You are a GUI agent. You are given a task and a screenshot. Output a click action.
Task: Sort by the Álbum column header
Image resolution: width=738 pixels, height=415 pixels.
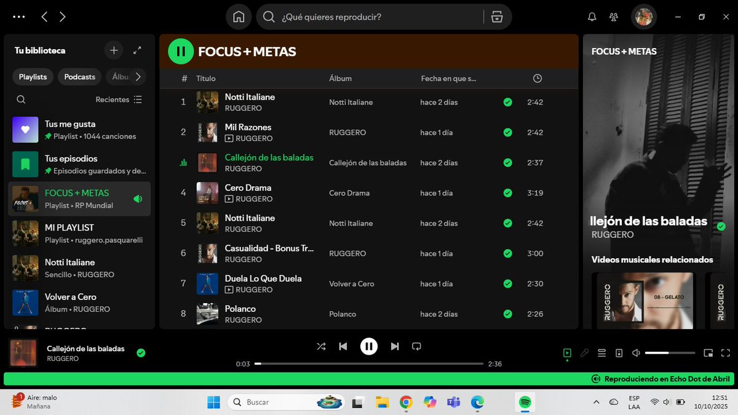coord(341,79)
